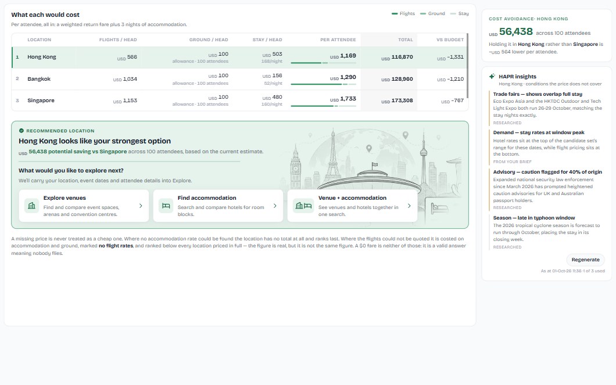
Task: Click the Find accommodation bed icon
Action: (166, 206)
